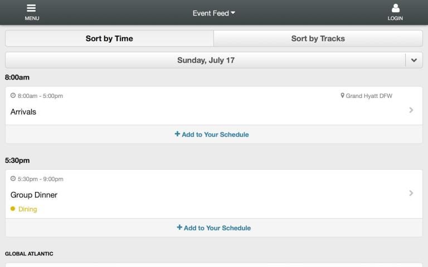The height and width of the screenshot is (267, 428).
Task: Click the plus icon for Arrivals schedule
Action: point(178,134)
